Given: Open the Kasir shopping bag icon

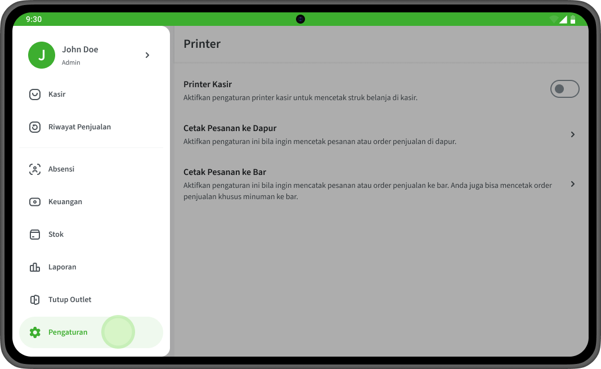Looking at the screenshot, I should (x=35, y=94).
